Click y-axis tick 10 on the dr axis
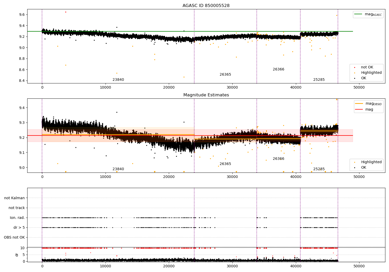The image size is (389, 272). (23, 248)
